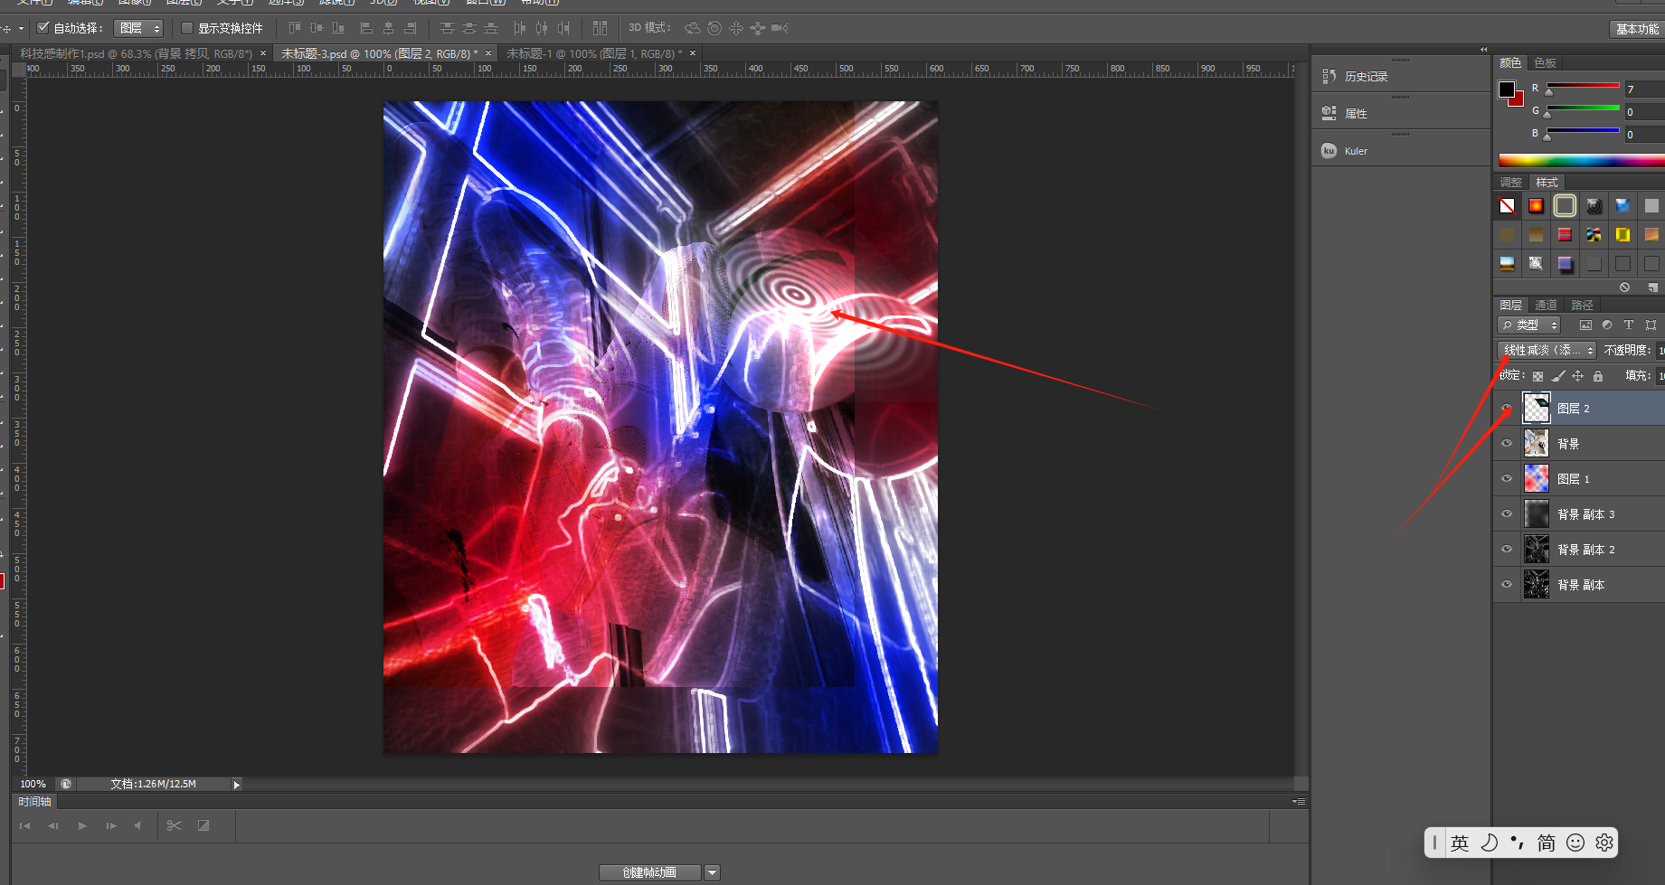Click the R channel value field

click(1644, 89)
